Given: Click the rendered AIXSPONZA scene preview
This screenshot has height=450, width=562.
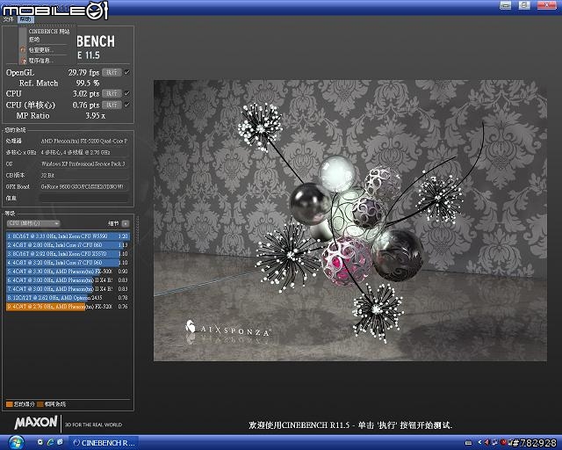Looking at the screenshot, I should pos(350,221).
